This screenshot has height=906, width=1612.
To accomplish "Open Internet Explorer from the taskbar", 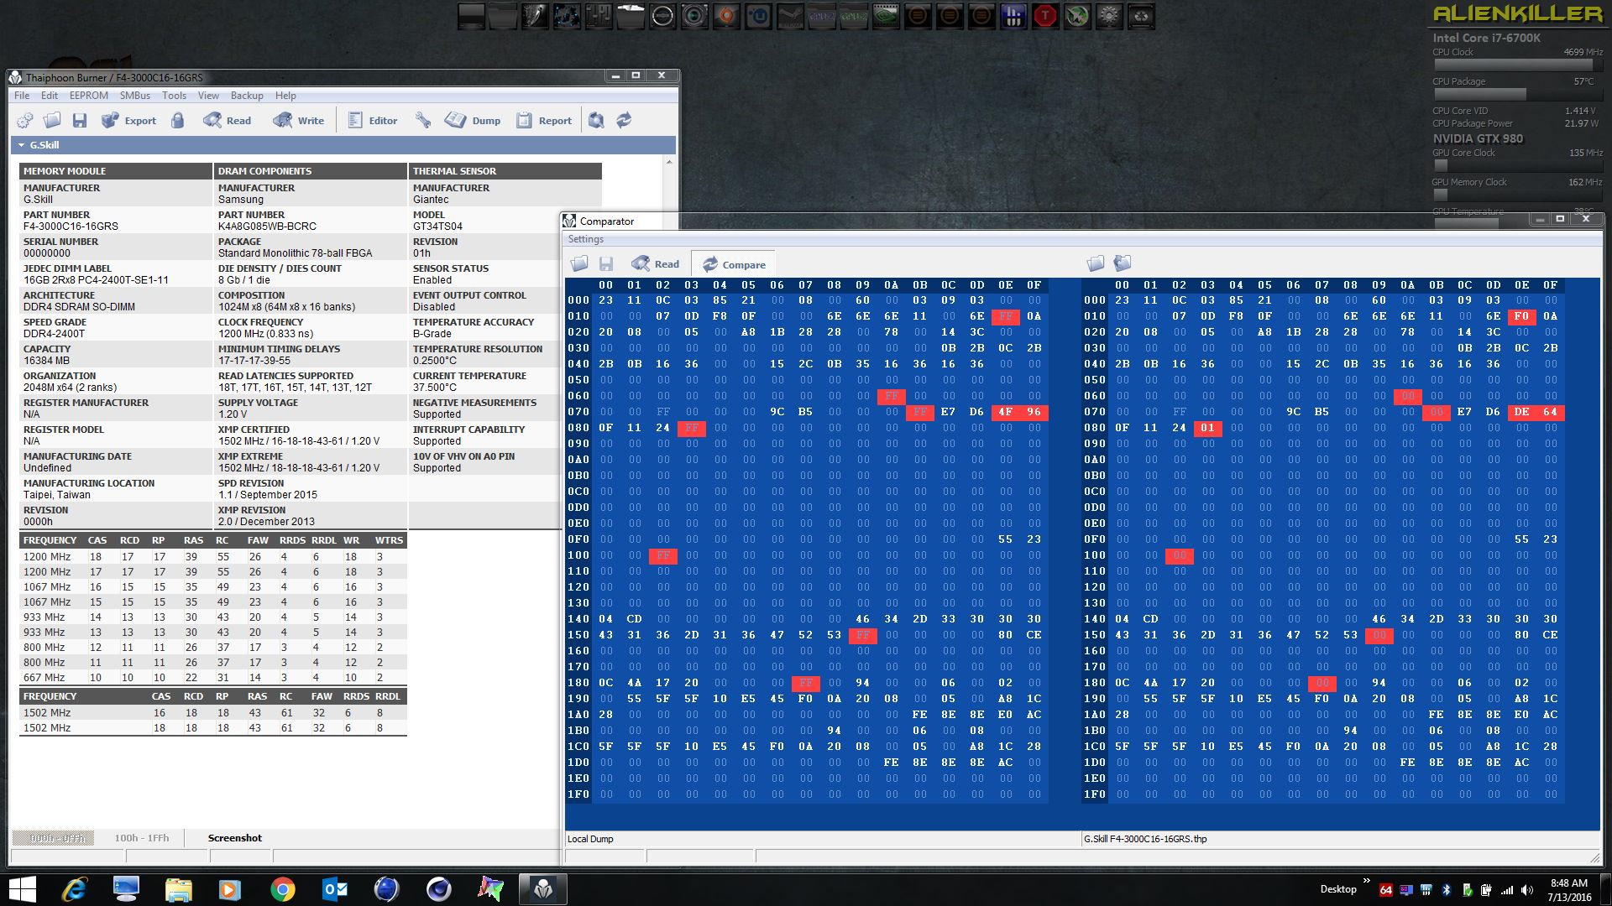I will (x=75, y=889).
